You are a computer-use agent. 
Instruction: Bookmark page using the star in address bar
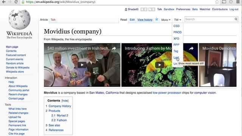217,2
